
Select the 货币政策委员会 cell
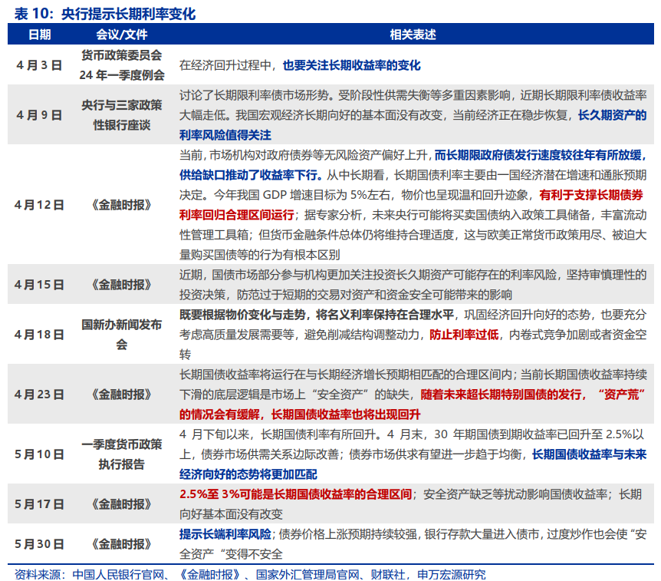point(121,54)
